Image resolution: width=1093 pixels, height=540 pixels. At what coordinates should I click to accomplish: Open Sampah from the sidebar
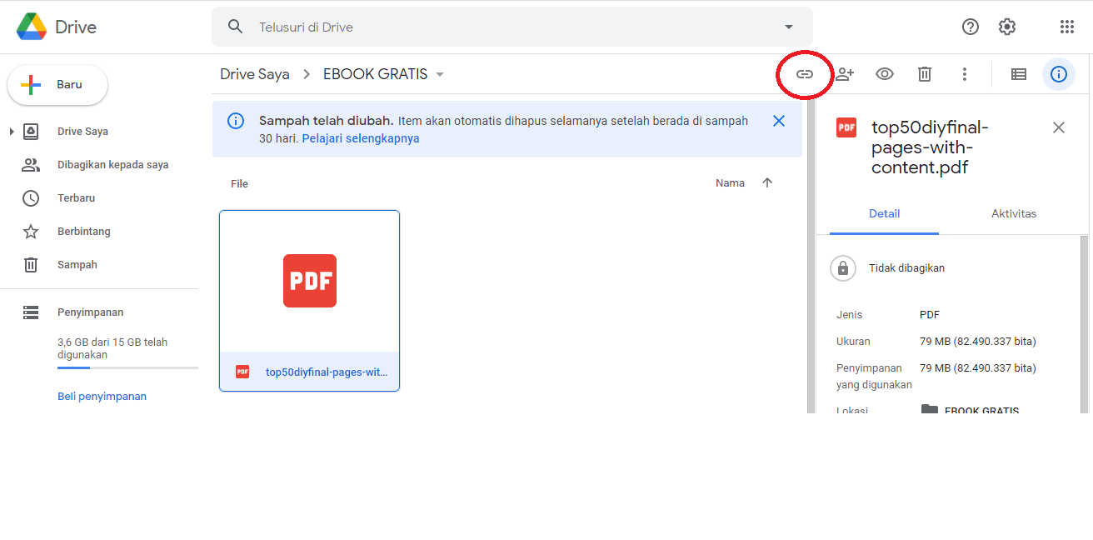click(77, 264)
